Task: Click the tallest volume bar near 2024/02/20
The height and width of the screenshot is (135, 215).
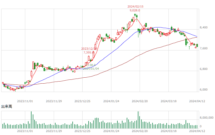Action: point(138,120)
